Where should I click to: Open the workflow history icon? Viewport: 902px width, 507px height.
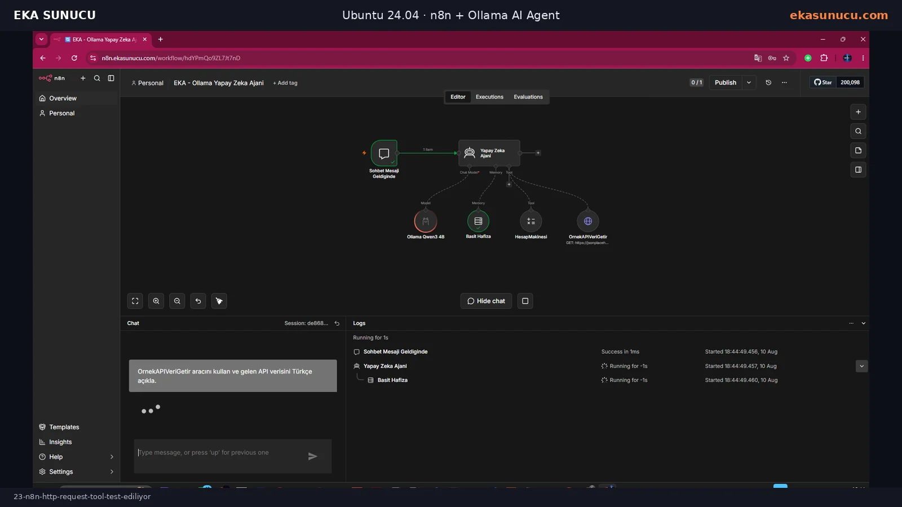click(x=768, y=82)
